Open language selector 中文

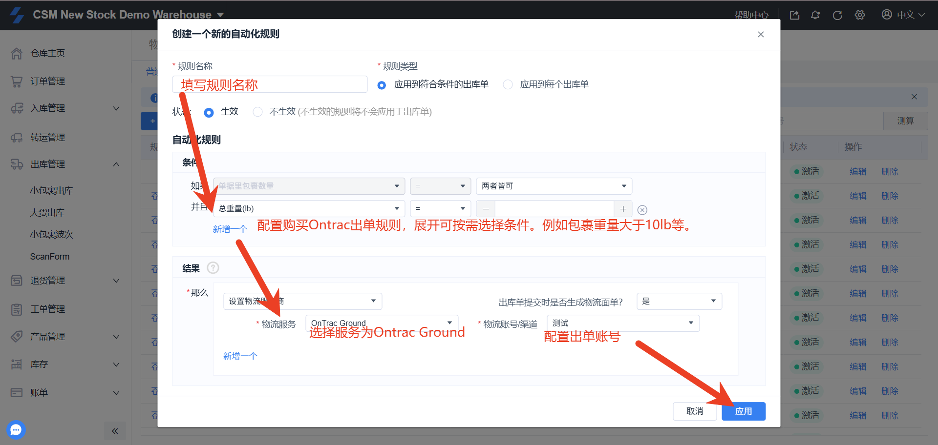910,15
